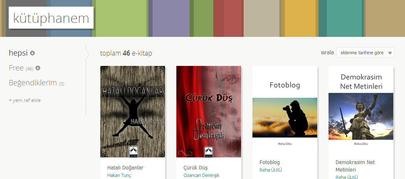Open the Beğendiklerim shelf

coord(32,83)
